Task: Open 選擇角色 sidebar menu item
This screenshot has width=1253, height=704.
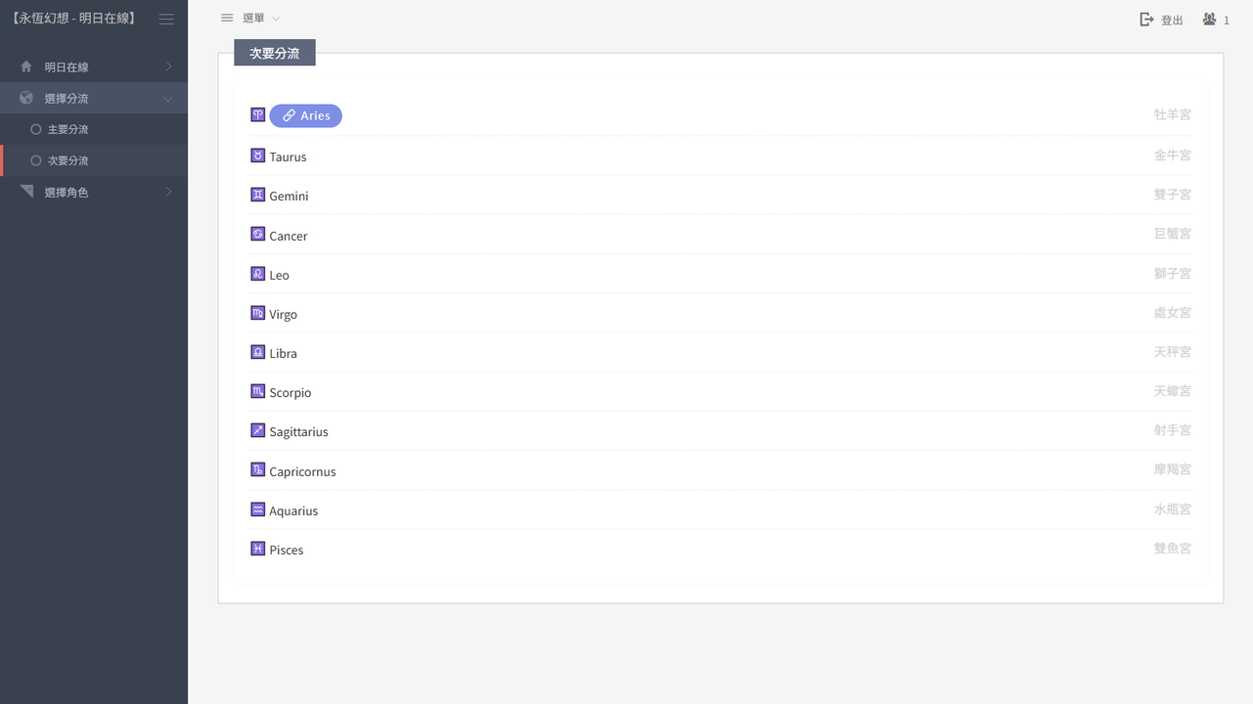Action: coord(94,192)
